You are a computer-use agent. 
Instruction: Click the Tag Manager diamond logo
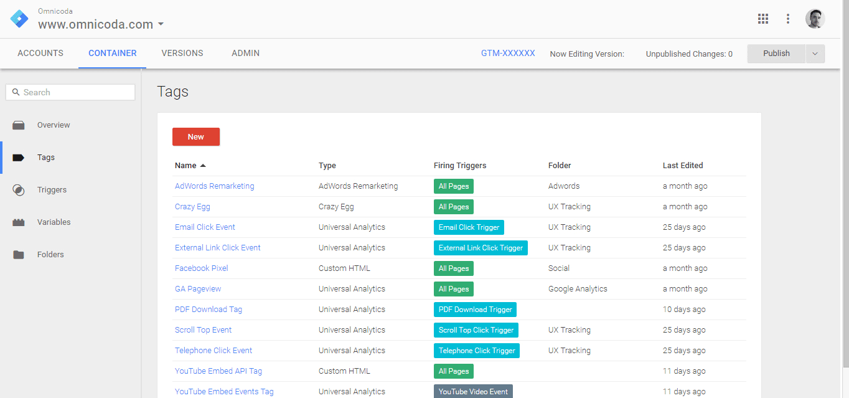click(x=19, y=18)
